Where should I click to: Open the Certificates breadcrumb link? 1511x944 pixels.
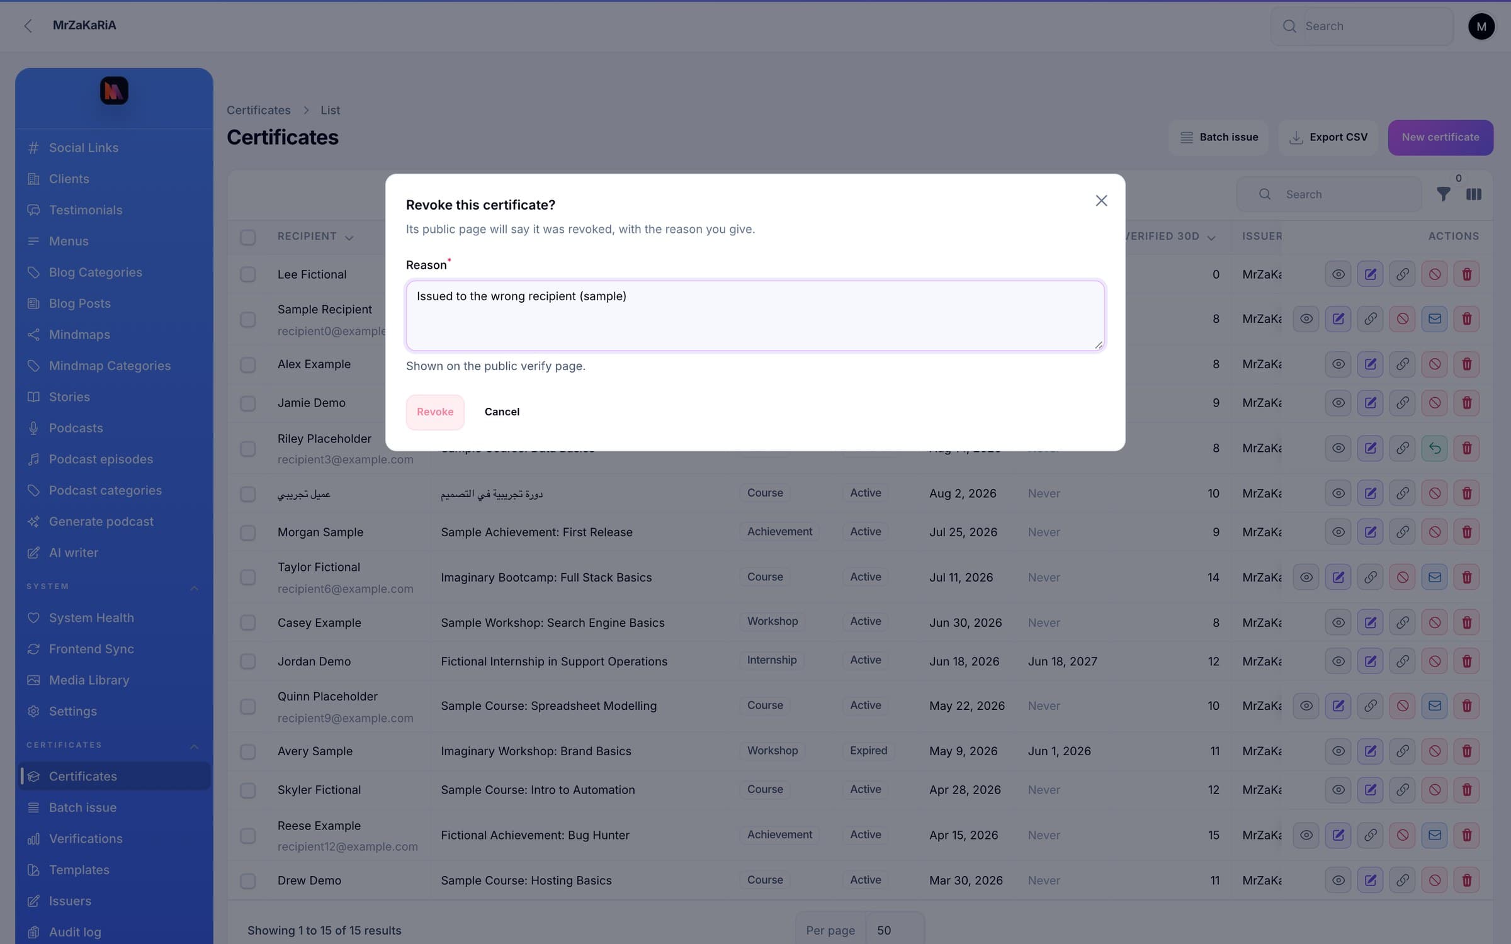(258, 110)
